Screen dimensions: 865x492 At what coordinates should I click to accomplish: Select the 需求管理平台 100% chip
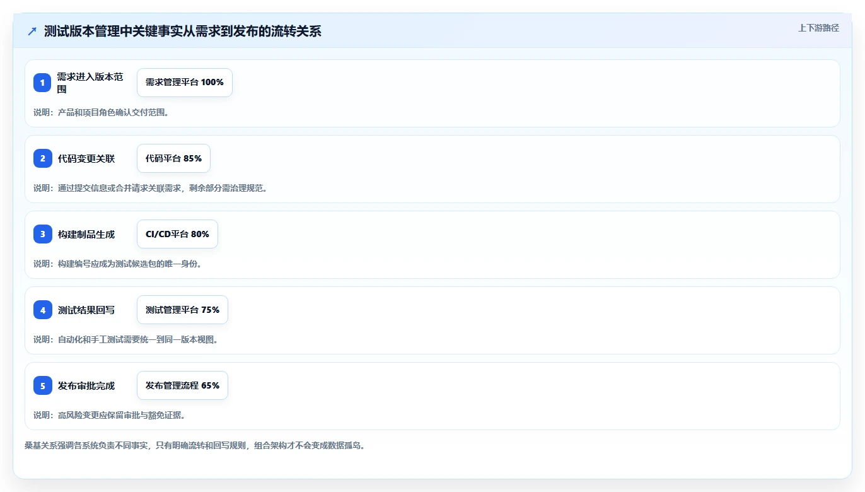click(185, 83)
